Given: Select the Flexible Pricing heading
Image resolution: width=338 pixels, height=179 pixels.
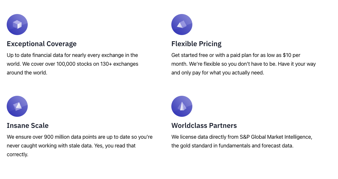Looking at the screenshot, I should point(196,44).
